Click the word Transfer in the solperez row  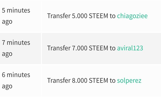point(59,80)
